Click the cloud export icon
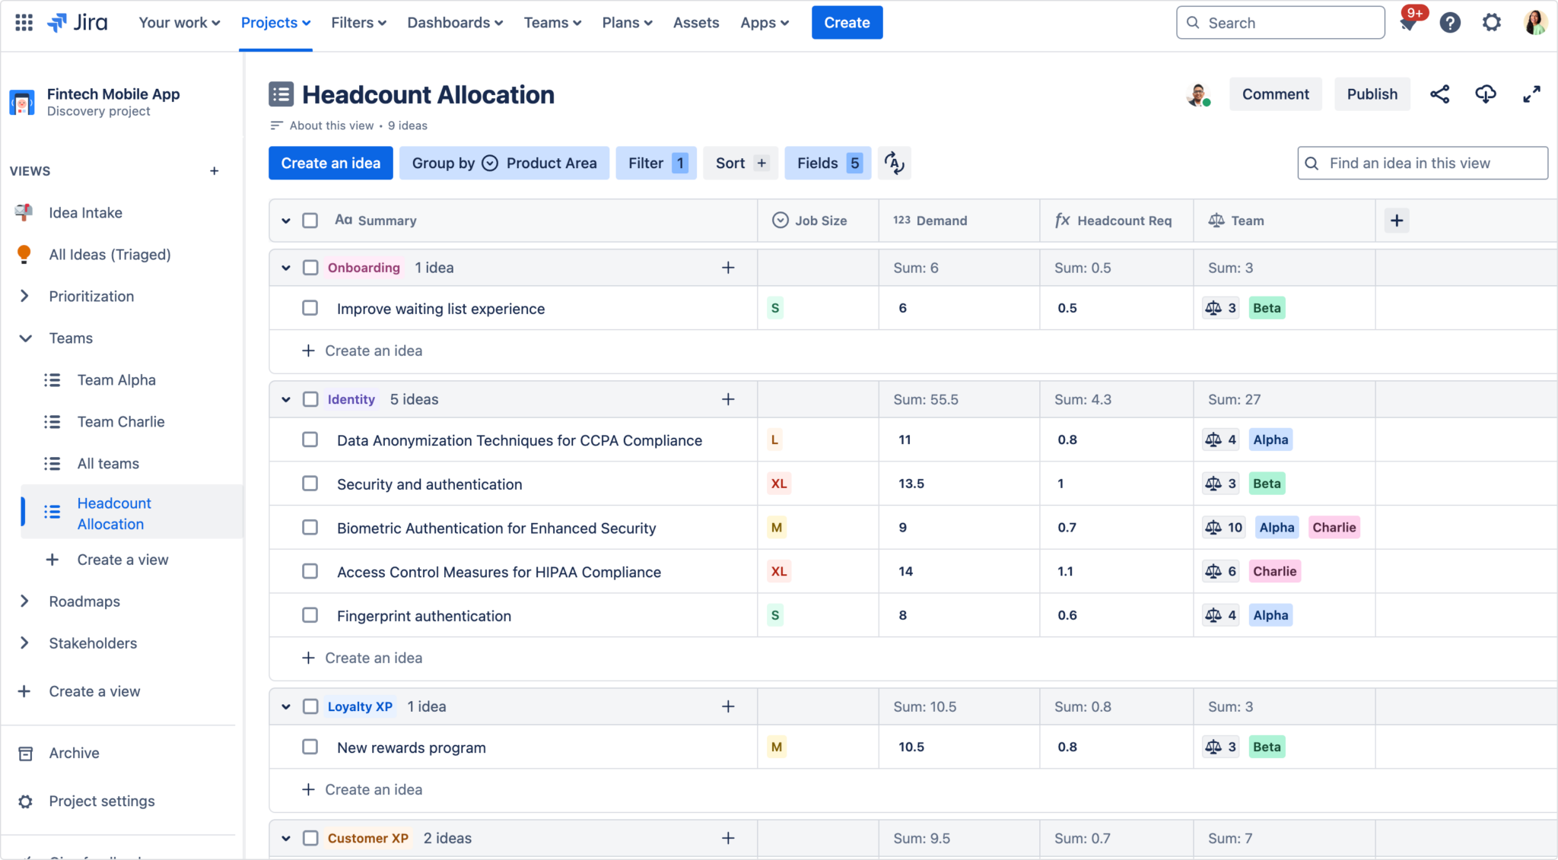1558x860 pixels. (1485, 94)
